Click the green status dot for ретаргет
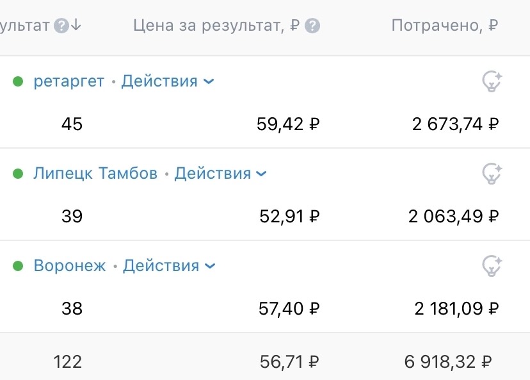 [18, 81]
